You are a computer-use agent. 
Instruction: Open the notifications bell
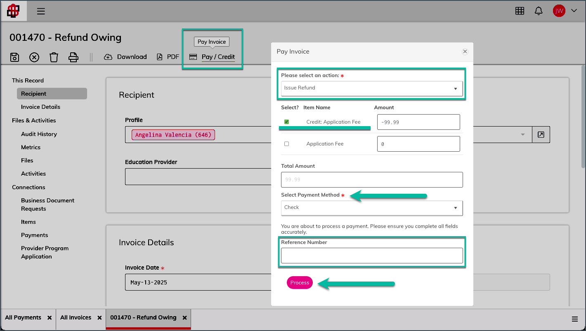tap(539, 11)
